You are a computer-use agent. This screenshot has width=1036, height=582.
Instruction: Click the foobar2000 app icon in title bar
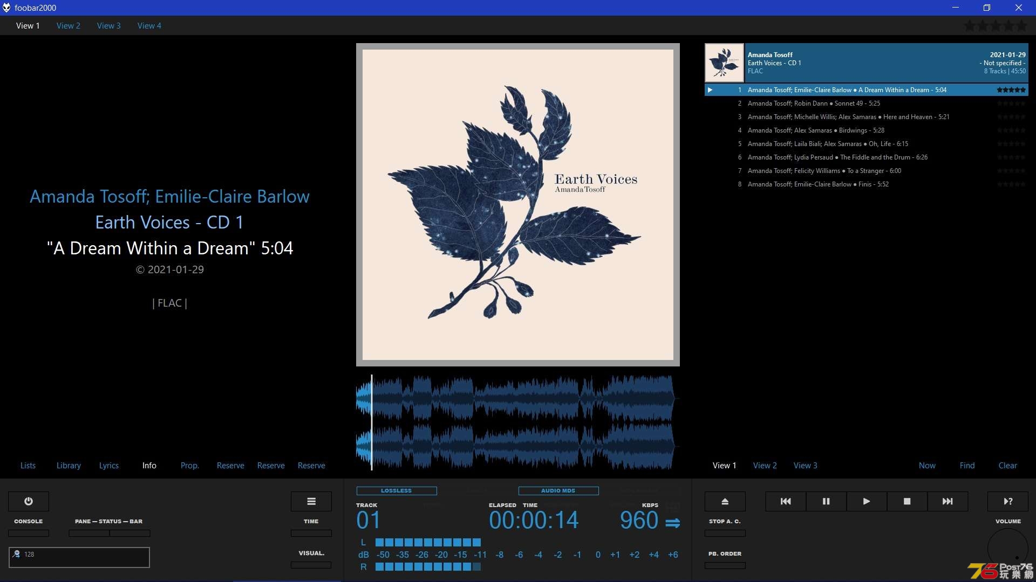[x=6, y=8]
